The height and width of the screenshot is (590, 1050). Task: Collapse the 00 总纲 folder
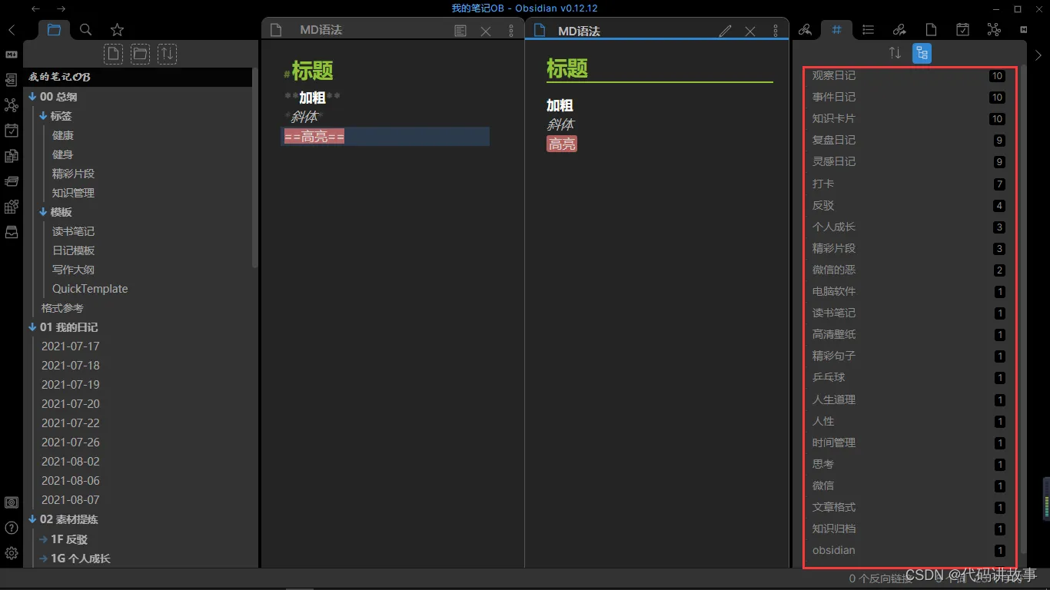pos(32,97)
